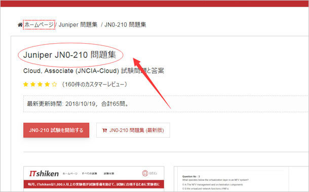Click the fourth yellow rating star
The image size is (309, 192).
(x=47, y=84)
